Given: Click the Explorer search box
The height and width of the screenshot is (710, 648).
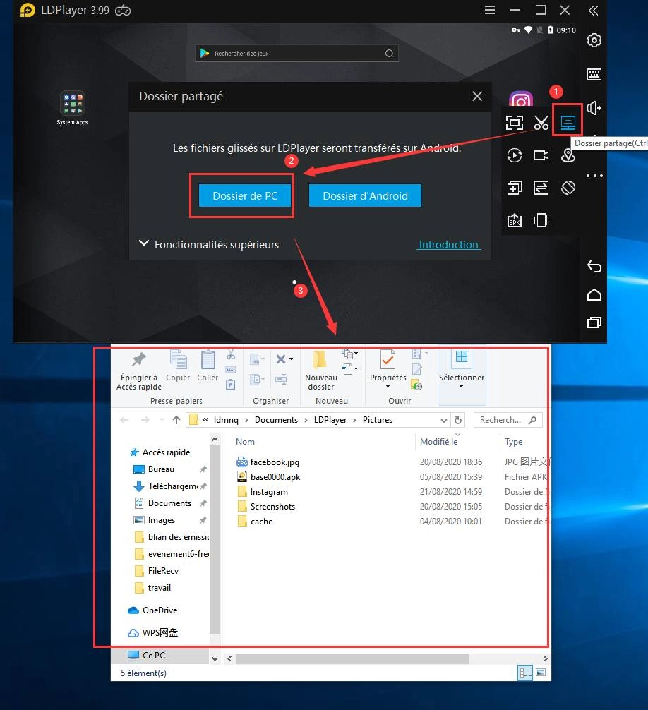Looking at the screenshot, I should tap(508, 420).
